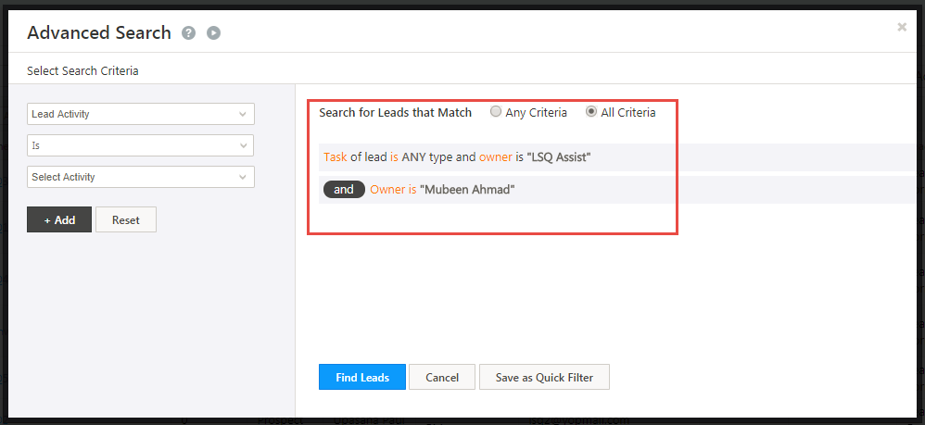Toggle the 'and' operator pill
925x425 pixels.
[x=344, y=190]
